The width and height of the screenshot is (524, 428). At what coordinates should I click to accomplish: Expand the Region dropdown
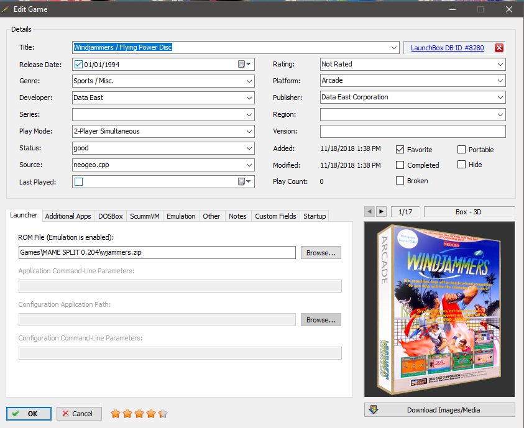pyautogui.click(x=500, y=114)
